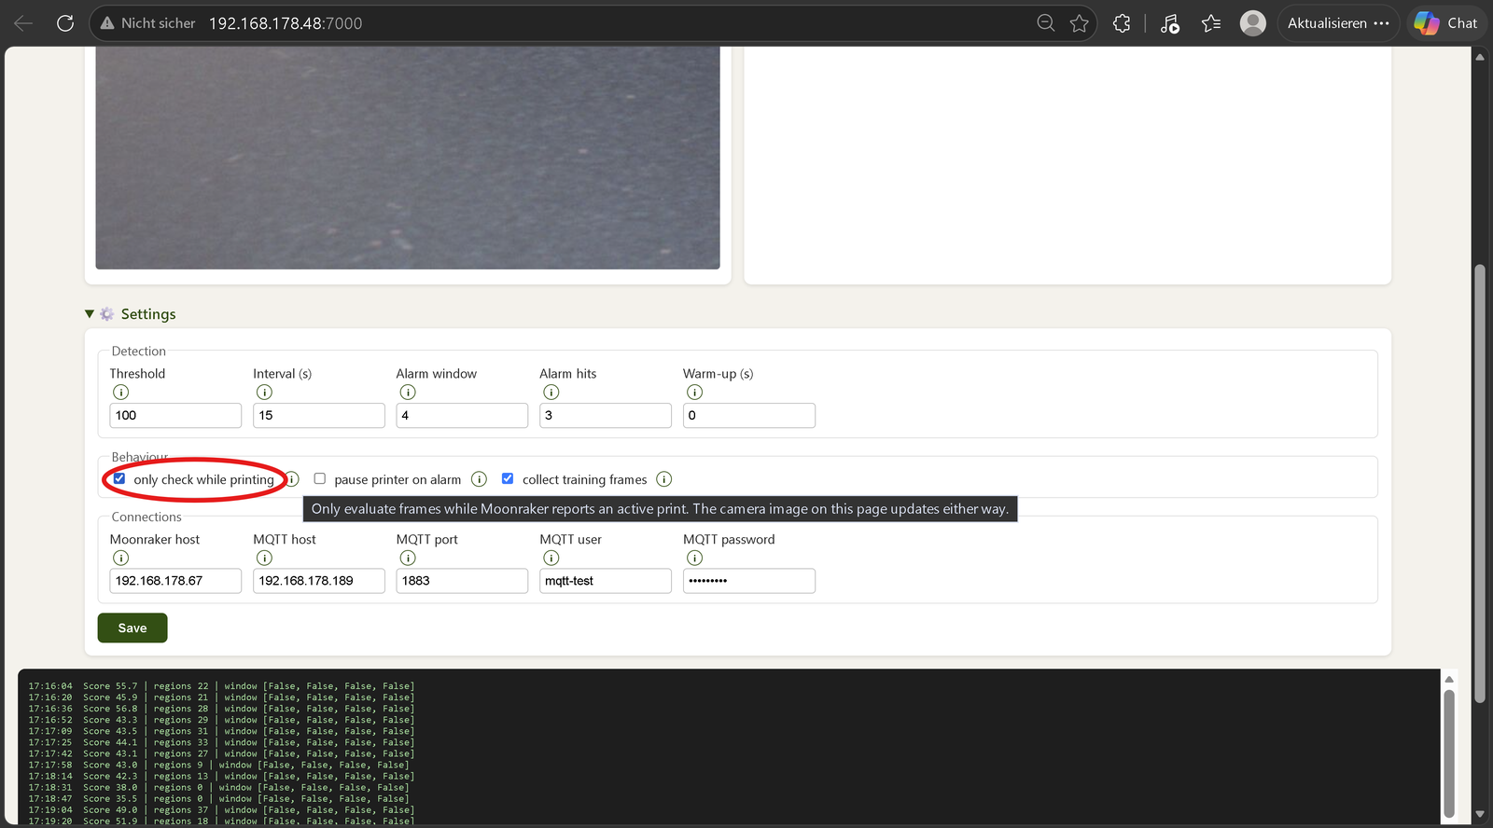This screenshot has width=1493, height=828.
Task: Open the Copilot Chat panel
Action: pyautogui.click(x=1445, y=23)
